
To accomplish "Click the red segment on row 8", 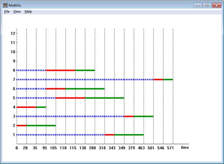I will coord(61,70).
